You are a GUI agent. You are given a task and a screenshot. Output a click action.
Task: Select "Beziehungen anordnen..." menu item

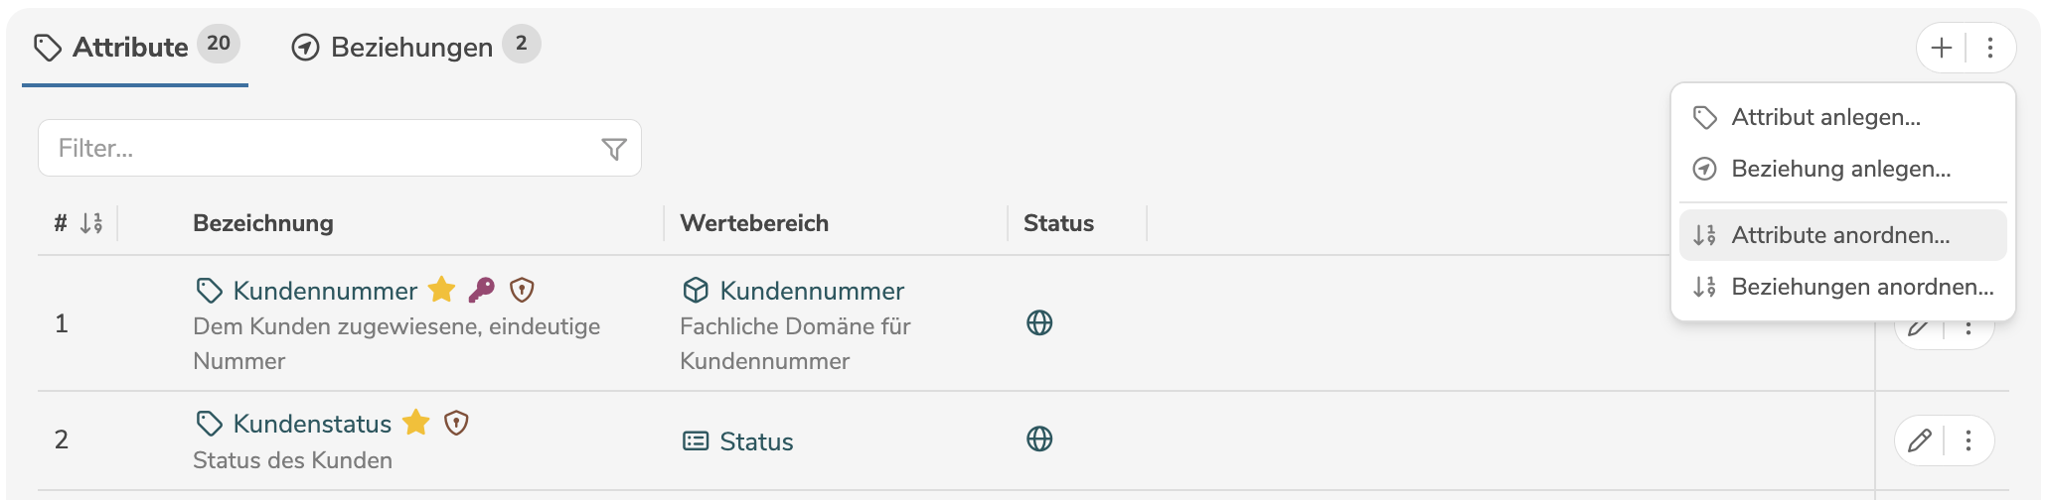tap(1862, 287)
